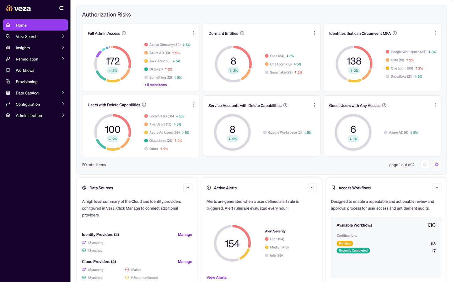Manage Cloud Providers
Screen dimensions: 452x282
click(185, 262)
